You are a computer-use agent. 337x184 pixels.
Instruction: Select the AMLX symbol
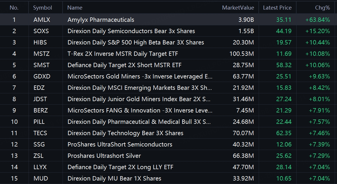(x=42, y=20)
